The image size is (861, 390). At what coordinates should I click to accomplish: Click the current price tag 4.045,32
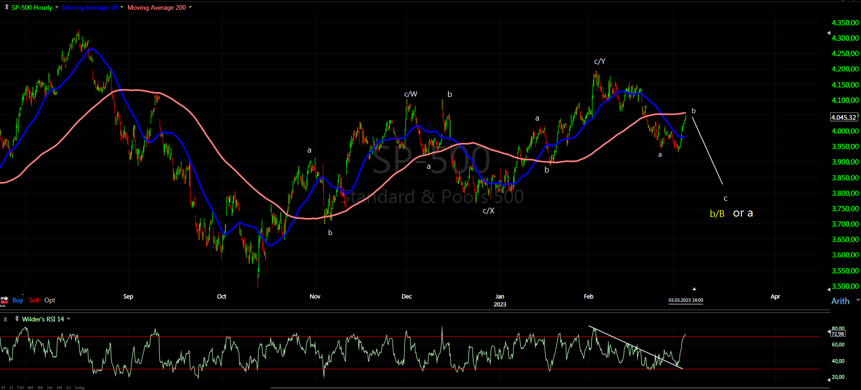[844, 117]
